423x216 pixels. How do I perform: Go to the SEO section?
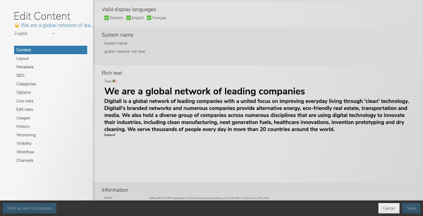tap(20, 76)
